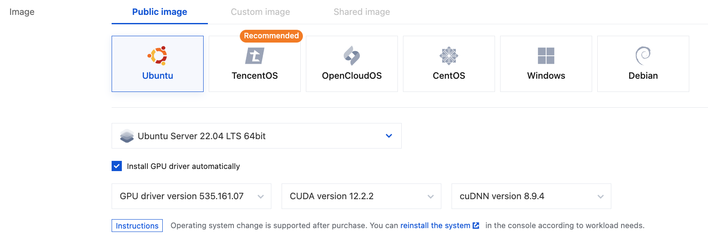The height and width of the screenshot is (246, 708).
Task: Choose the TencentOS logo icon
Action: tap(255, 56)
